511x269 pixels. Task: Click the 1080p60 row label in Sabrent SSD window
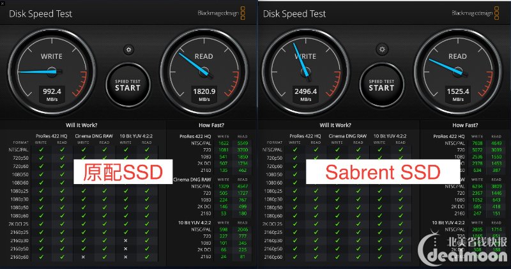pos(273,215)
